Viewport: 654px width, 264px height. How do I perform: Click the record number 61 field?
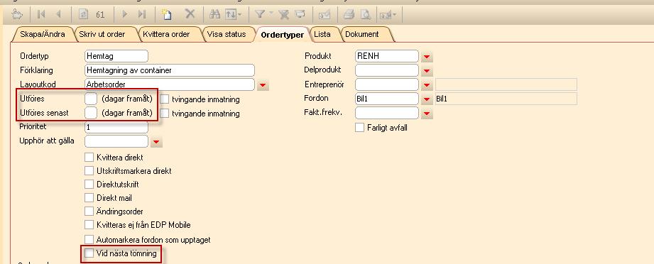pyautogui.click(x=100, y=15)
